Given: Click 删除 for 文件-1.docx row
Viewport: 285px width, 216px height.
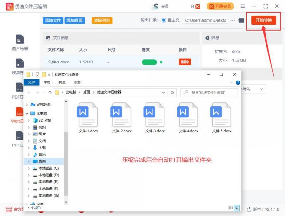Looking at the screenshot, I should click(185, 62).
